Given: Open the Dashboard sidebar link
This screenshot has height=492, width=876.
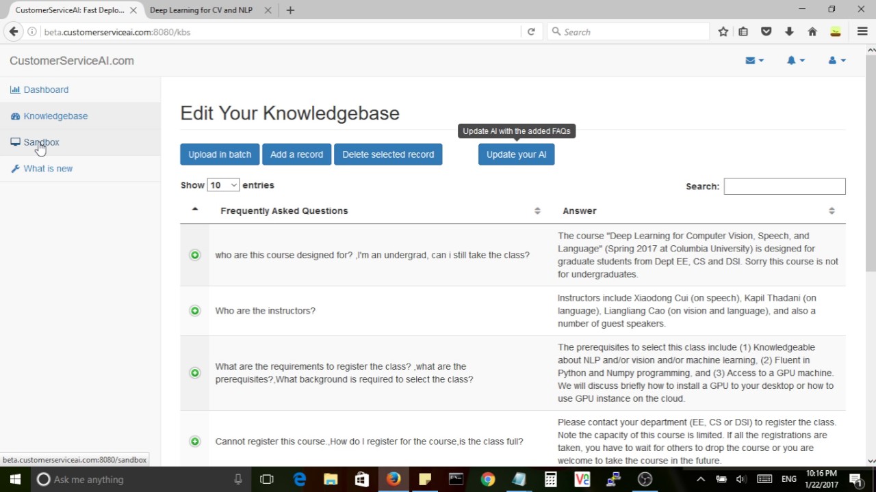Looking at the screenshot, I should (46, 90).
